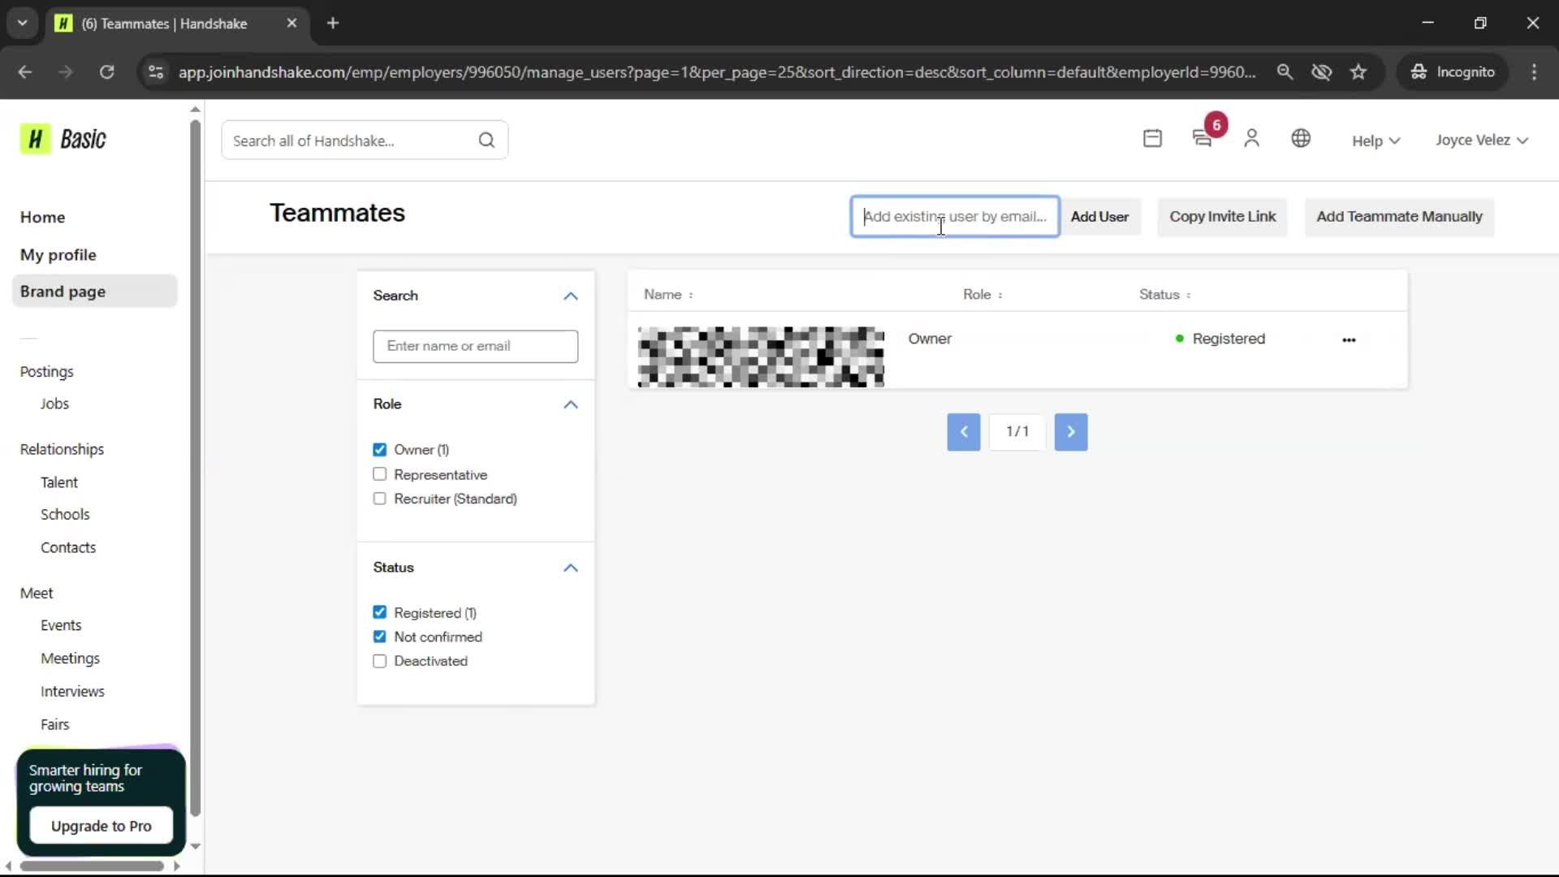
Task: Focus the Add existing user by email field
Action: (955, 217)
